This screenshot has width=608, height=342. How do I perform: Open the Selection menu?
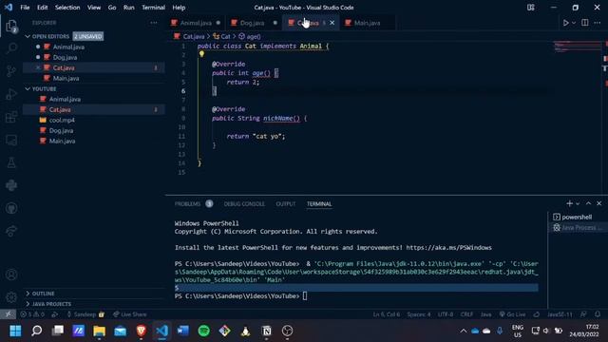point(67,8)
